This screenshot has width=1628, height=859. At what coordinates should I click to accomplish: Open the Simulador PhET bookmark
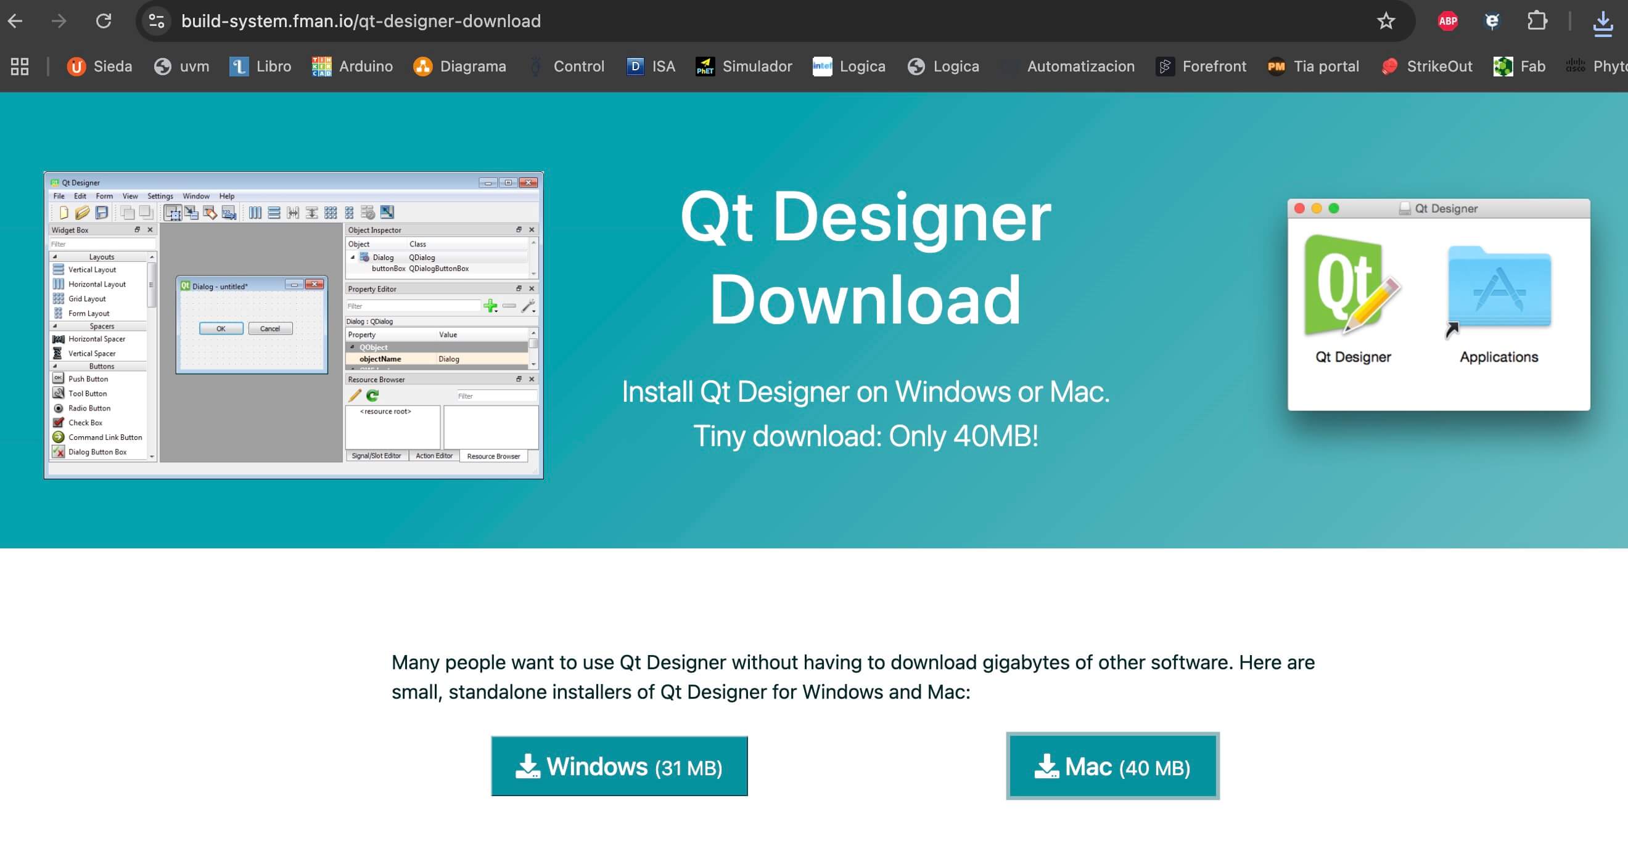point(743,67)
